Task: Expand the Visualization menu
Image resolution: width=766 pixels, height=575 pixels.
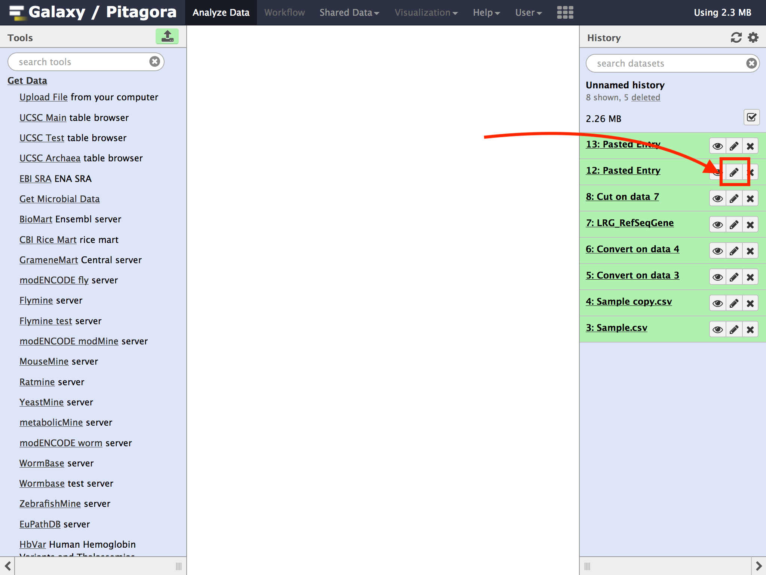Action: tap(426, 12)
